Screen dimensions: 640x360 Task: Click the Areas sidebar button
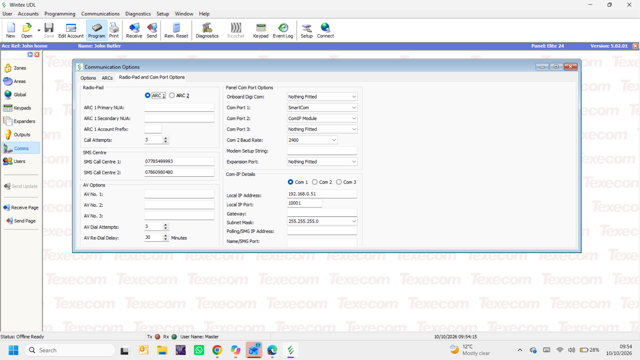(x=21, y=81)
